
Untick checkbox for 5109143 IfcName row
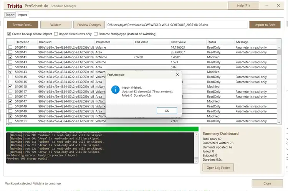tap(10, 72)
